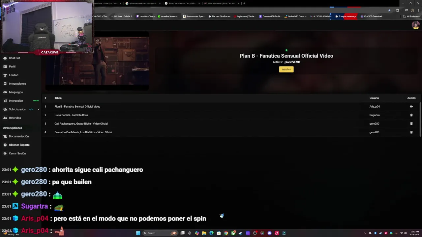This screenshot has width=422, height=237.
Task: Open Referidos in the sidebar
Action: pyautogui.click(x=15, y=118)
